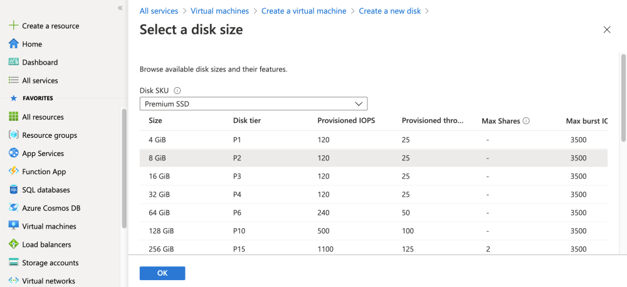Screen dimensions: 627x287
Task: Collapse the left sidebar with double chevron
Action: [120, 8]
